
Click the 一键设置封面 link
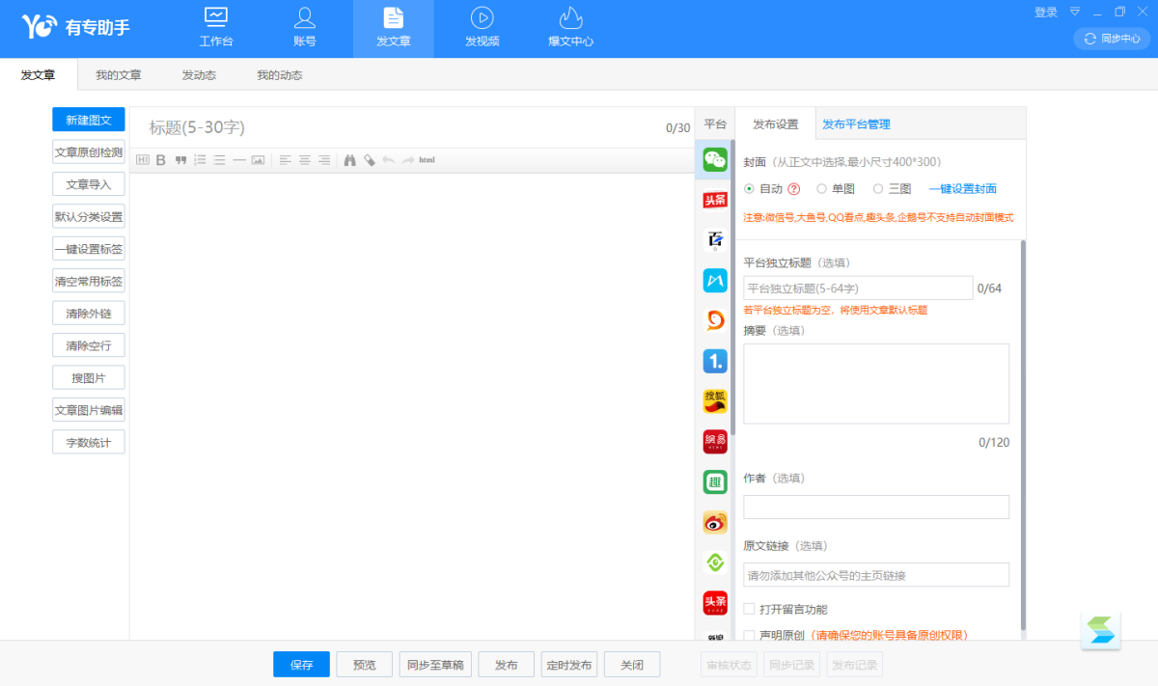click(962, 189)
